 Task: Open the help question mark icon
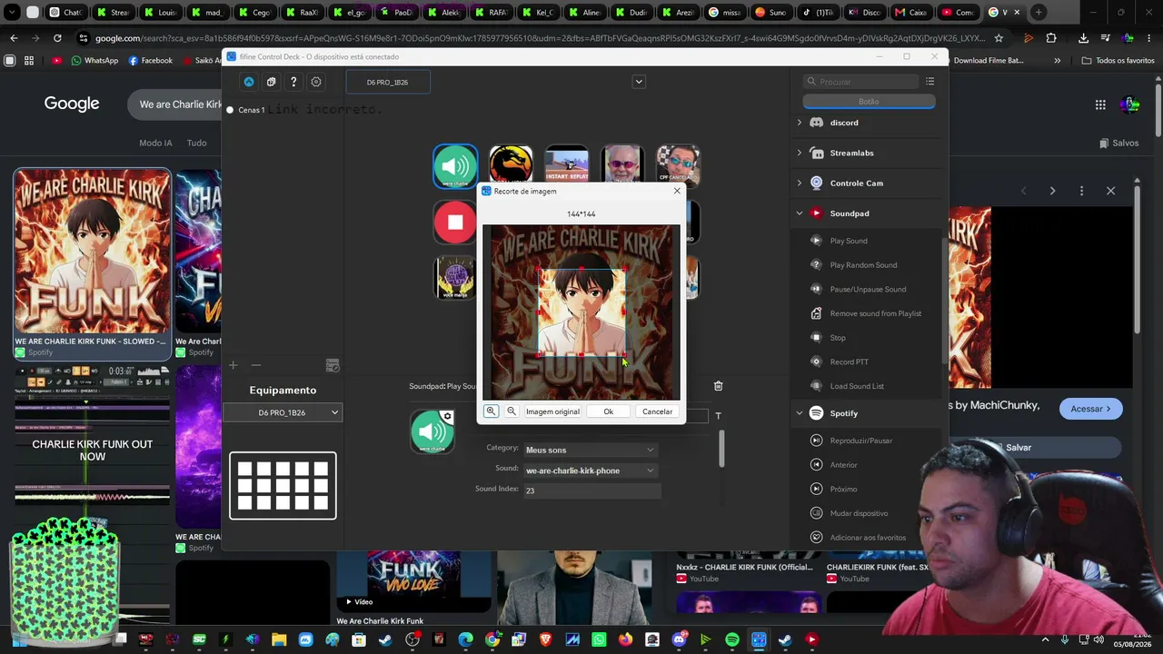293,82
